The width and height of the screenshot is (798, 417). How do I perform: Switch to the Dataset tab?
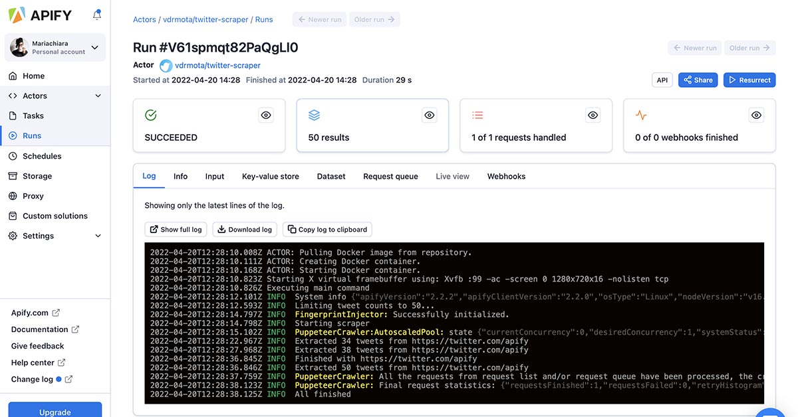[331, 176]
